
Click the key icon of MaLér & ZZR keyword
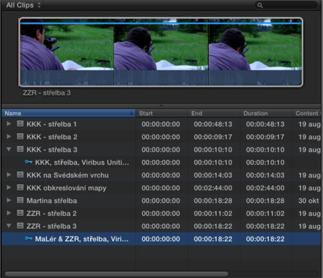click(x=29, y=238)
